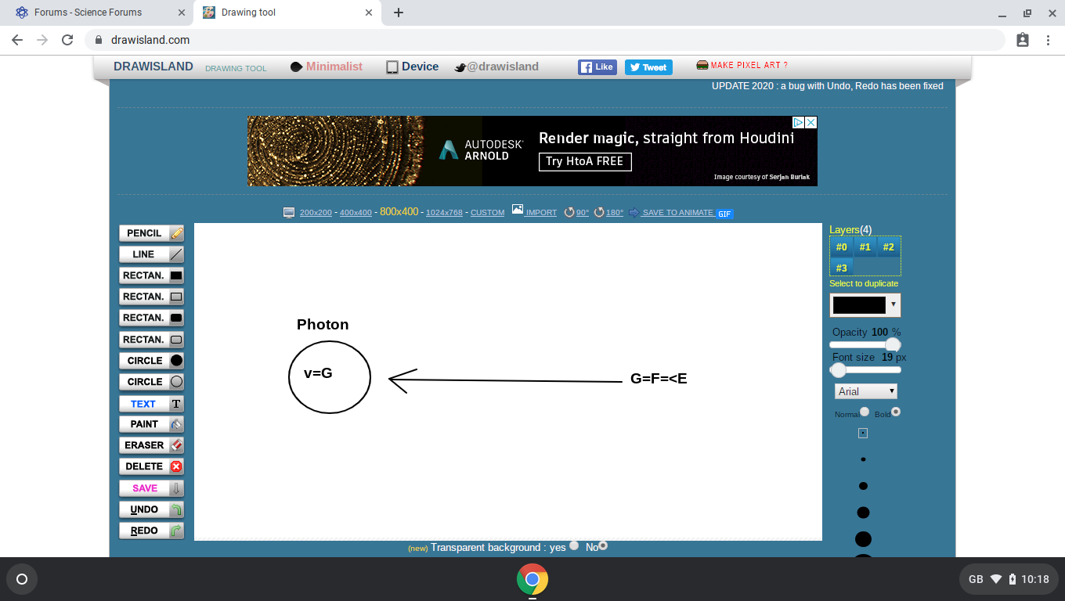Screen dimensions: 1065x601
Task: Switch to the Eraser tool
Action: [x=152, y=445]
